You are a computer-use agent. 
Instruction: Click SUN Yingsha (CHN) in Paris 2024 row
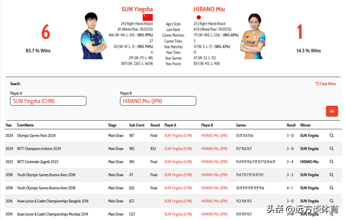tap(178, 135)
